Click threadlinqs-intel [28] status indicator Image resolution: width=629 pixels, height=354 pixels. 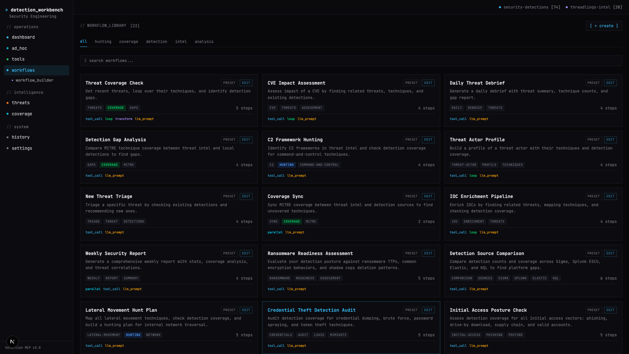coord(594,7)
